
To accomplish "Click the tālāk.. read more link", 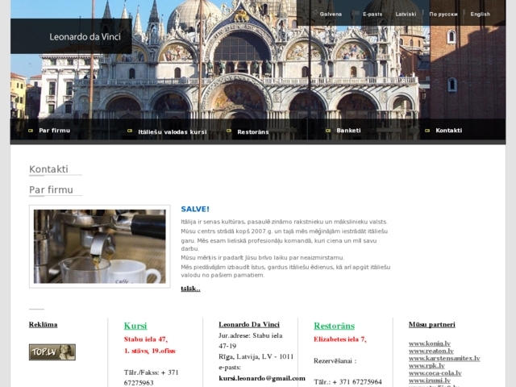I will coord(190,288).
